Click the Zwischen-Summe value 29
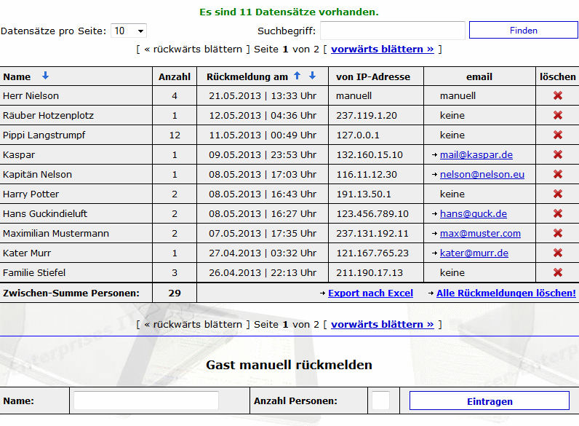The height and width of the screenshot is (426, 579). point(175,293)
